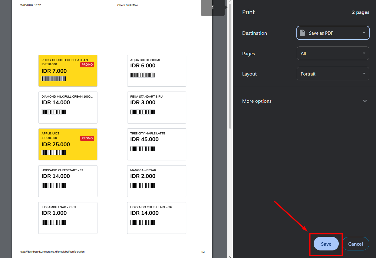Click the PDF document icon in Destination

coord(302,33)
